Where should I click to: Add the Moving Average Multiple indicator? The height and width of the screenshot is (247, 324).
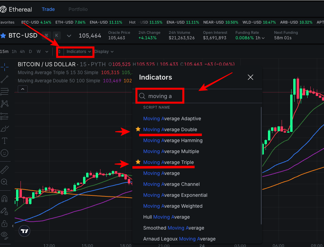tap(171, 151)
